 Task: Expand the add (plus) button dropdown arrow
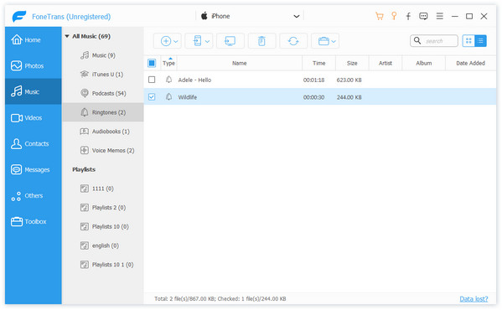tap(176, 41)
